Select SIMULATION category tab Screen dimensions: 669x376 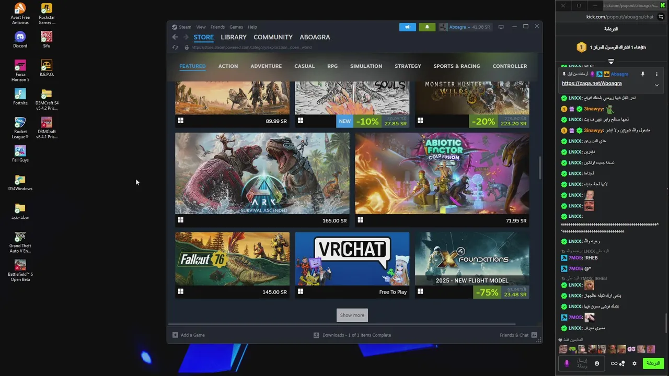[366, 66]
